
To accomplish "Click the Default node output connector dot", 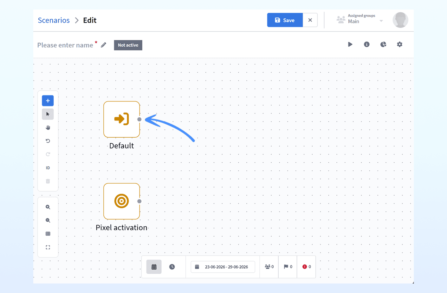I will (x=139, y=119).
